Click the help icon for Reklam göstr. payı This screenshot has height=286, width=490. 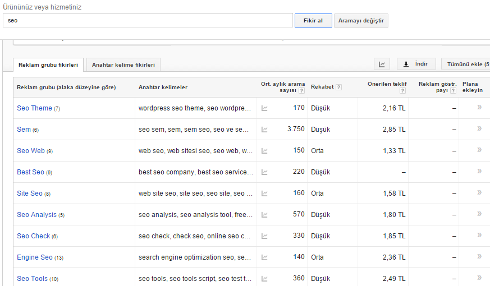point(453,90)
